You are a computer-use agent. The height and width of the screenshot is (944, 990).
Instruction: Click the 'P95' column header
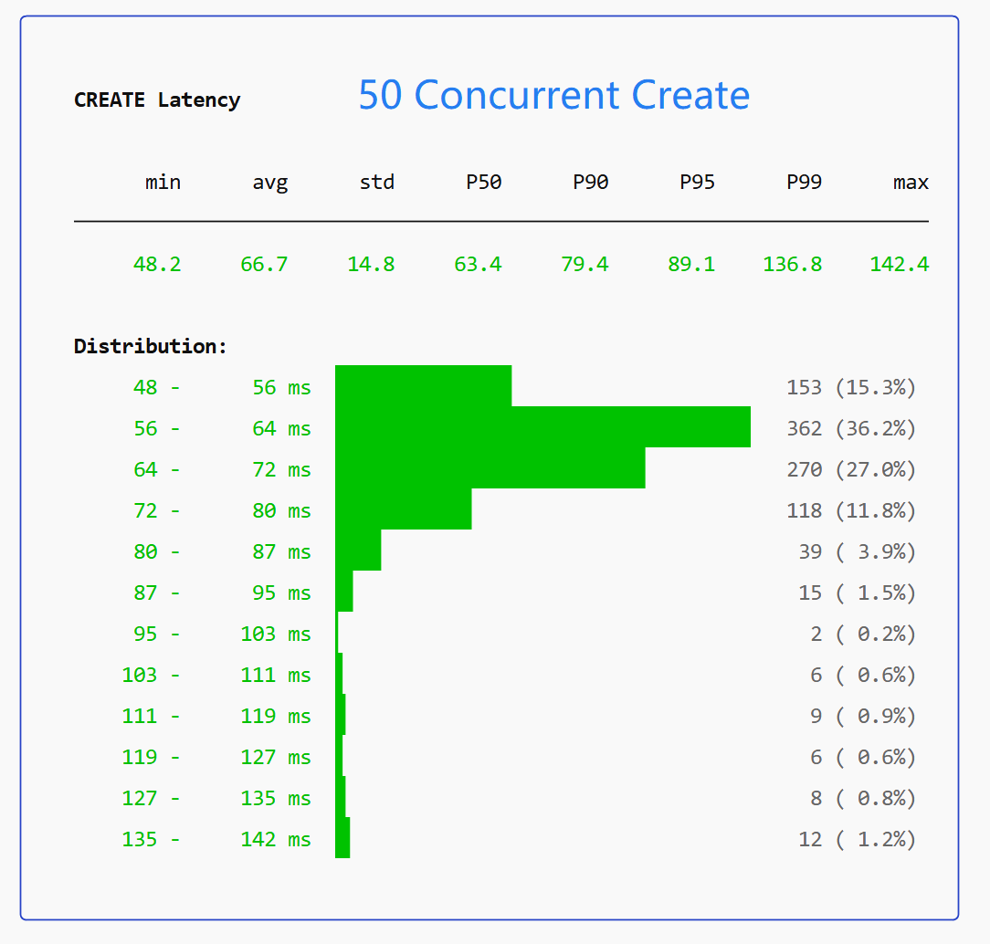point(697,183)
